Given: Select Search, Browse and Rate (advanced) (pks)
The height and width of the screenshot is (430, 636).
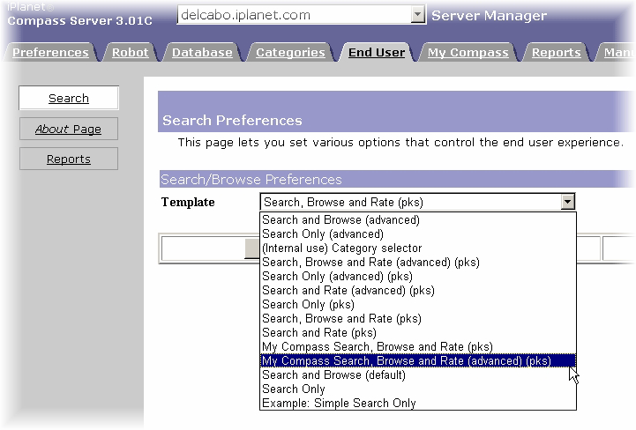Looking at the screenshot, I should coord(418,263).
